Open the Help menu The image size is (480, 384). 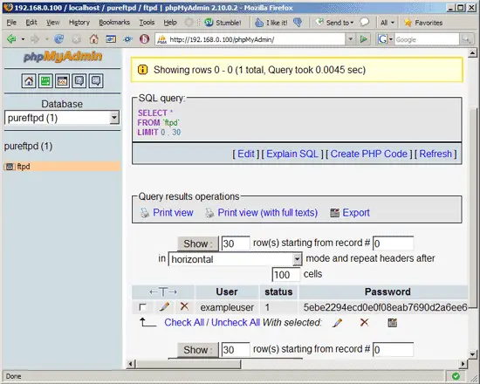[170, 23]
